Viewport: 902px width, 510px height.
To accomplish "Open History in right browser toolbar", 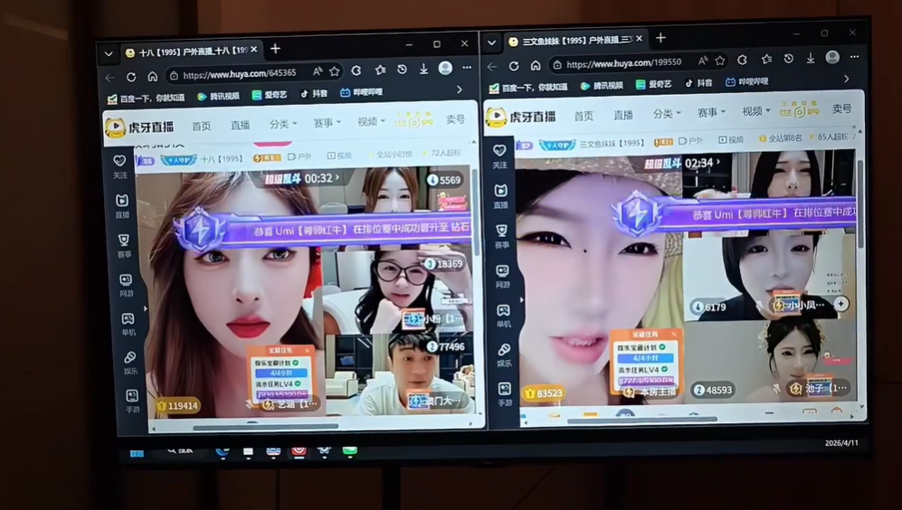I will click(x=788, y=59).
